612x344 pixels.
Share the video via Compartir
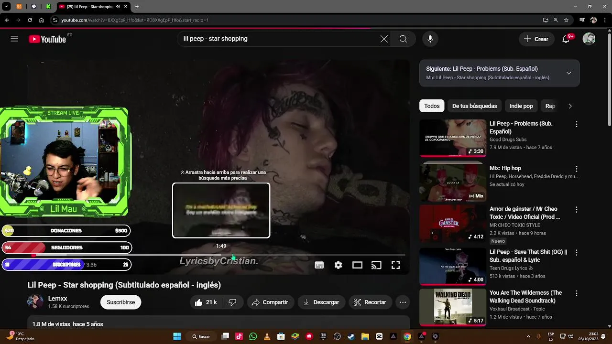270,302
